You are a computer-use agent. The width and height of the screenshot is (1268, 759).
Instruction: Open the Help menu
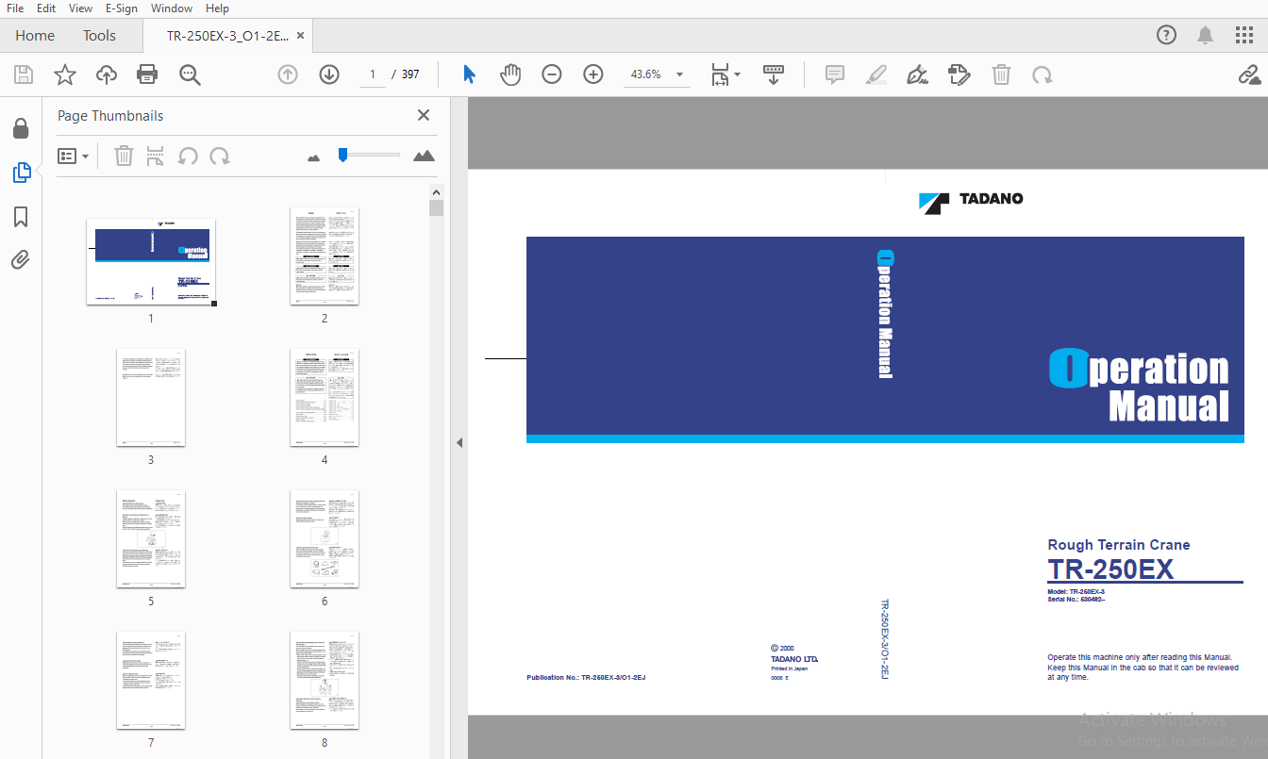point(217,8)
